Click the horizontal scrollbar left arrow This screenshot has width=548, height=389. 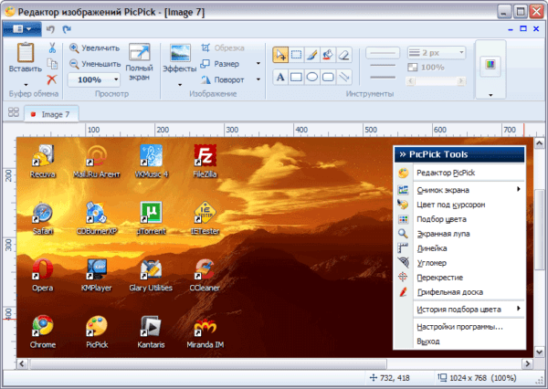point(22,363)
